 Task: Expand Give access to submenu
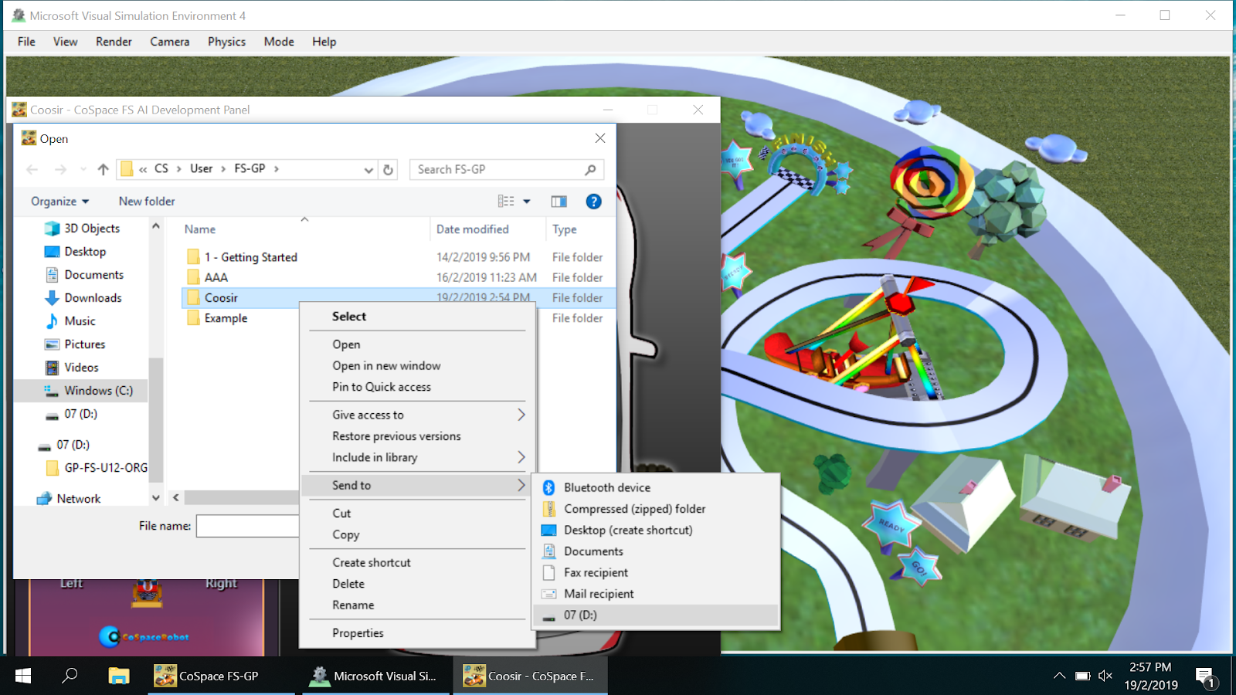point(417,415)
